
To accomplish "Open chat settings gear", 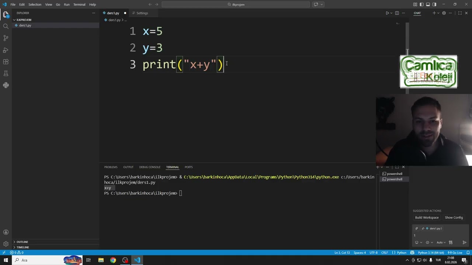I will [x=444, y=13].
